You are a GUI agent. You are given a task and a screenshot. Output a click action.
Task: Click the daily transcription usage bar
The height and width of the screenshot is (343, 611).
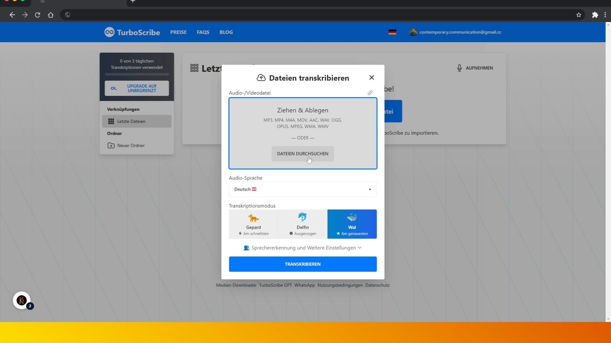pyautogui.click(x=137, y=74)
